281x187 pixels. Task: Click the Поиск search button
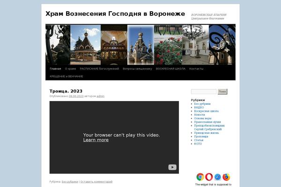coord(222,92)
